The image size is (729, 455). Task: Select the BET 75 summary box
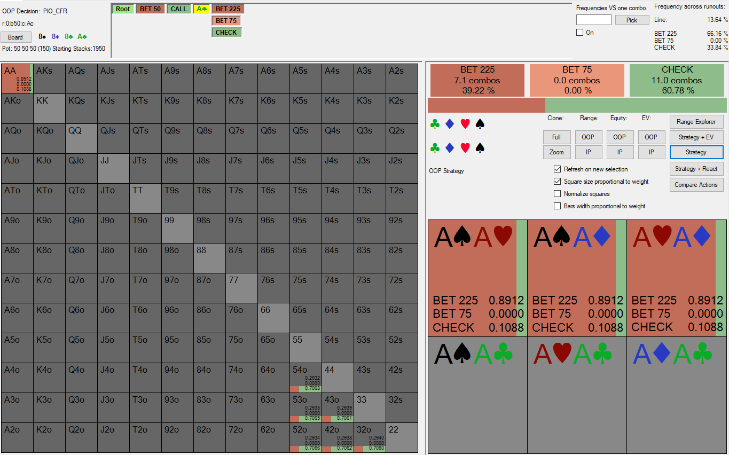[x=577, y=81]
